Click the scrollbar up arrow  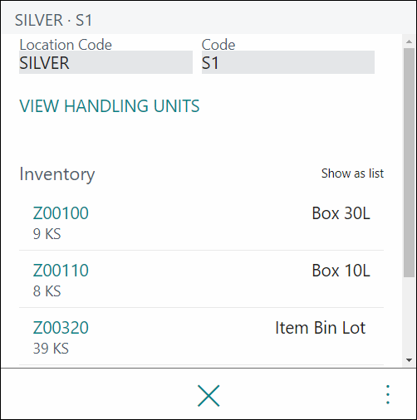pyautogui.click(x=409, y=42)
